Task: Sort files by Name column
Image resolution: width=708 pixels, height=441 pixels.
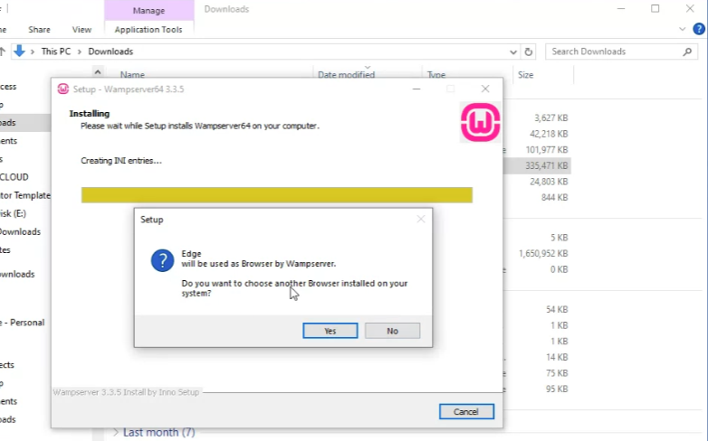Action: pyautogui.click(x=132, y=75)
